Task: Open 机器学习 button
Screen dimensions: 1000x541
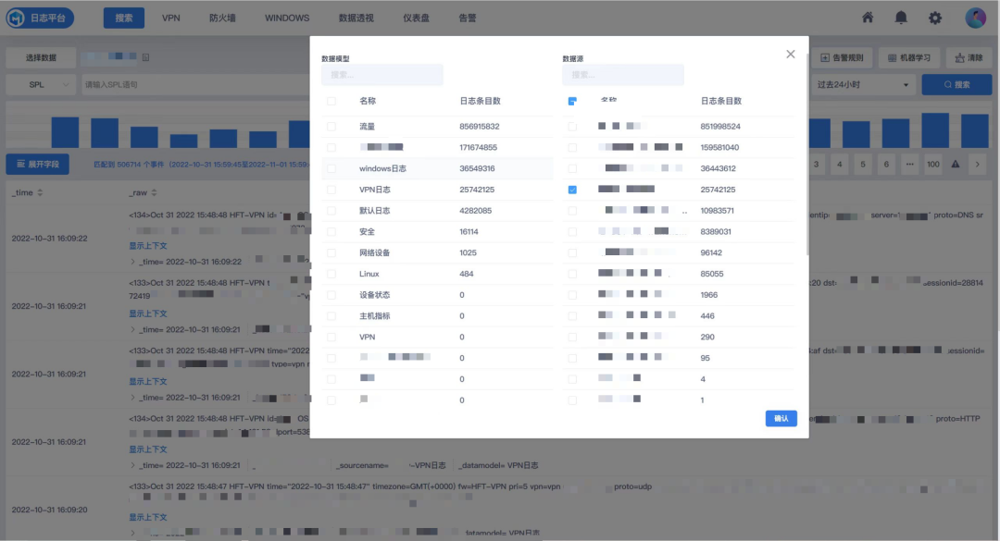Action: [x=909, y=58]
